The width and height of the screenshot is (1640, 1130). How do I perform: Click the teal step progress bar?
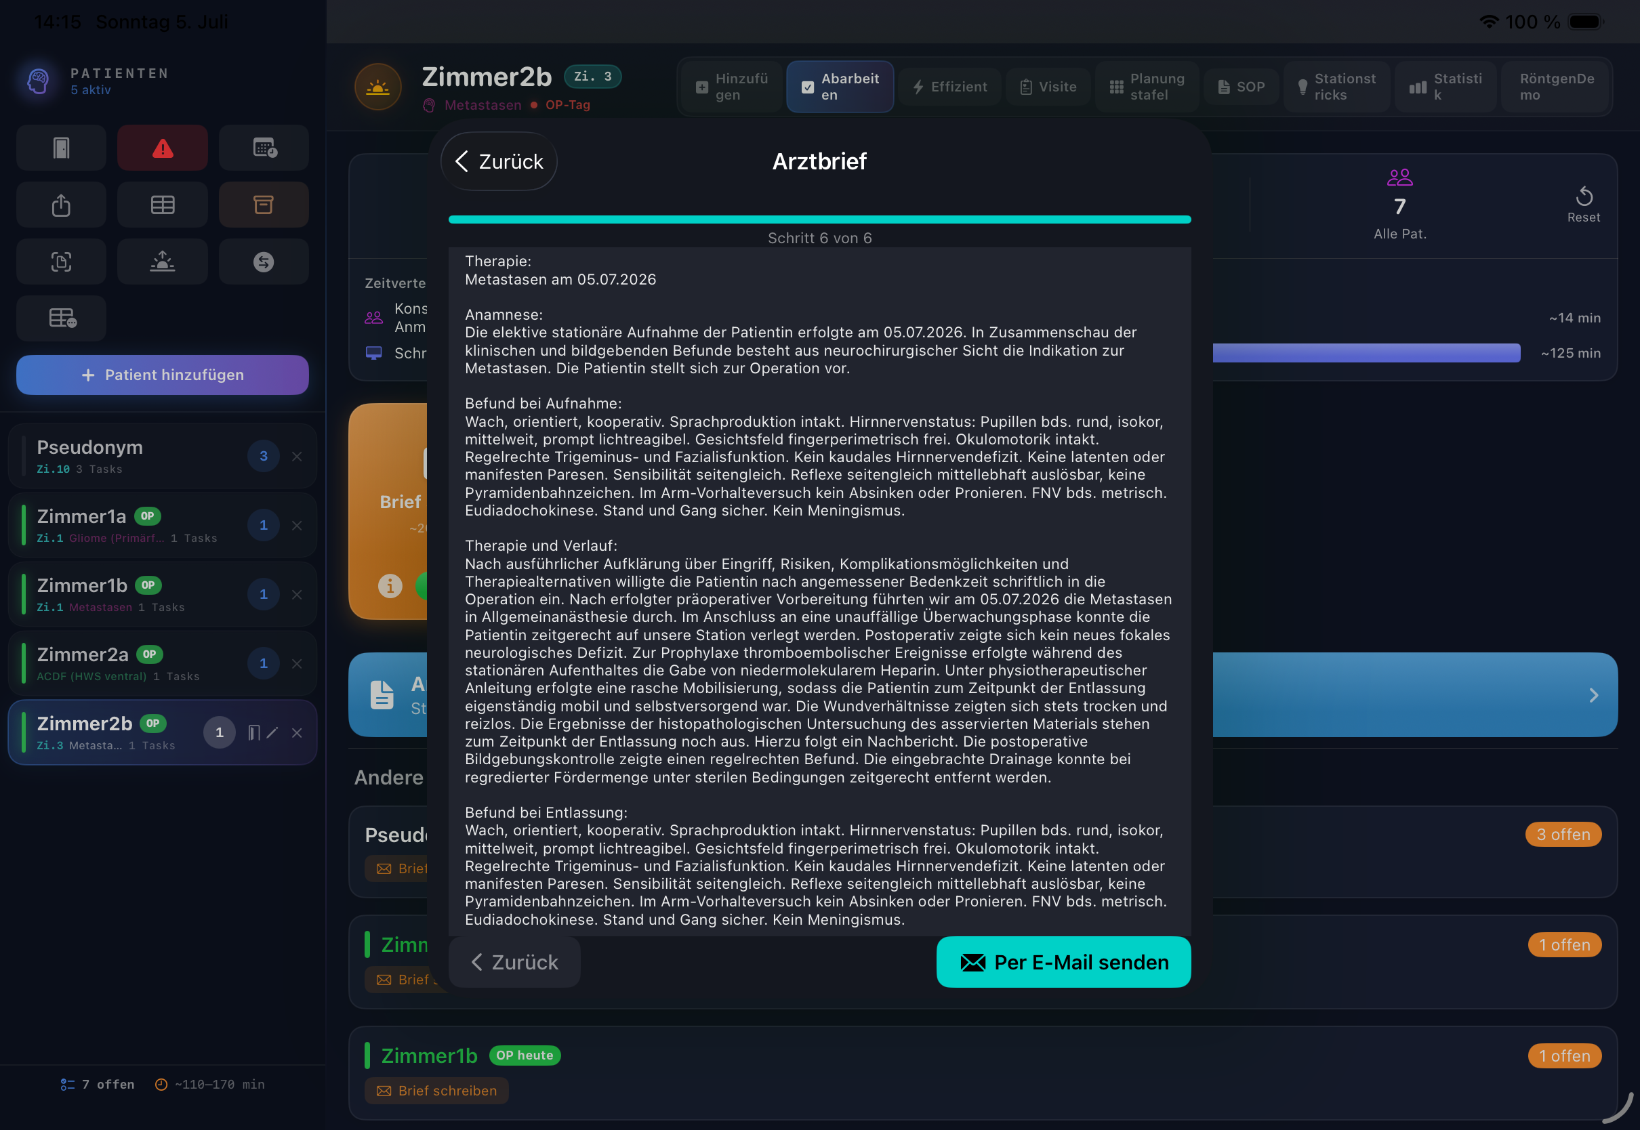pos(819,219)
